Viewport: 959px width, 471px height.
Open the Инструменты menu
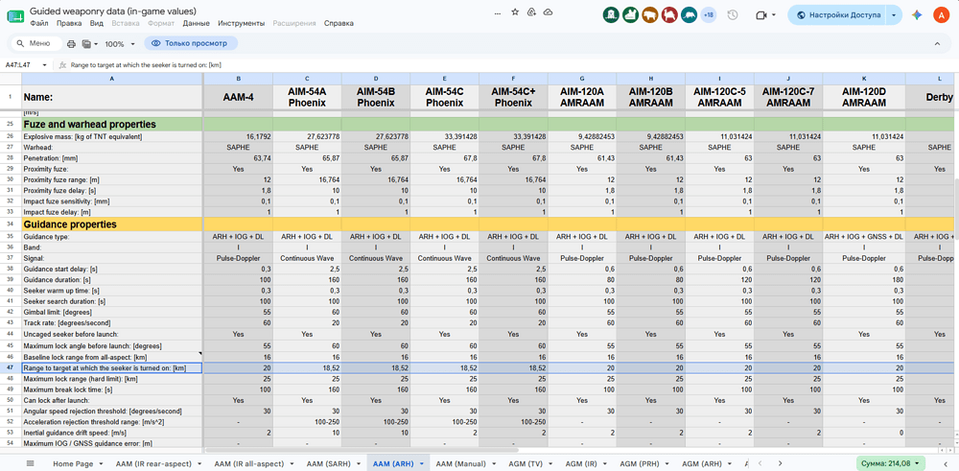point(240,23)
